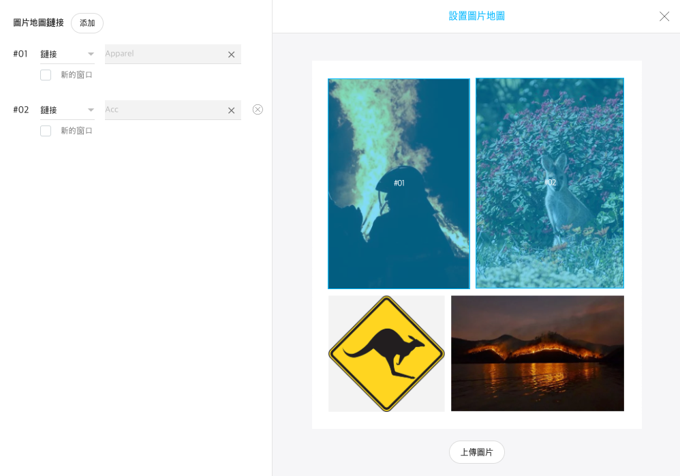
Task: Remove link row #02 with circled X
Action: click(x=258, y=109)
